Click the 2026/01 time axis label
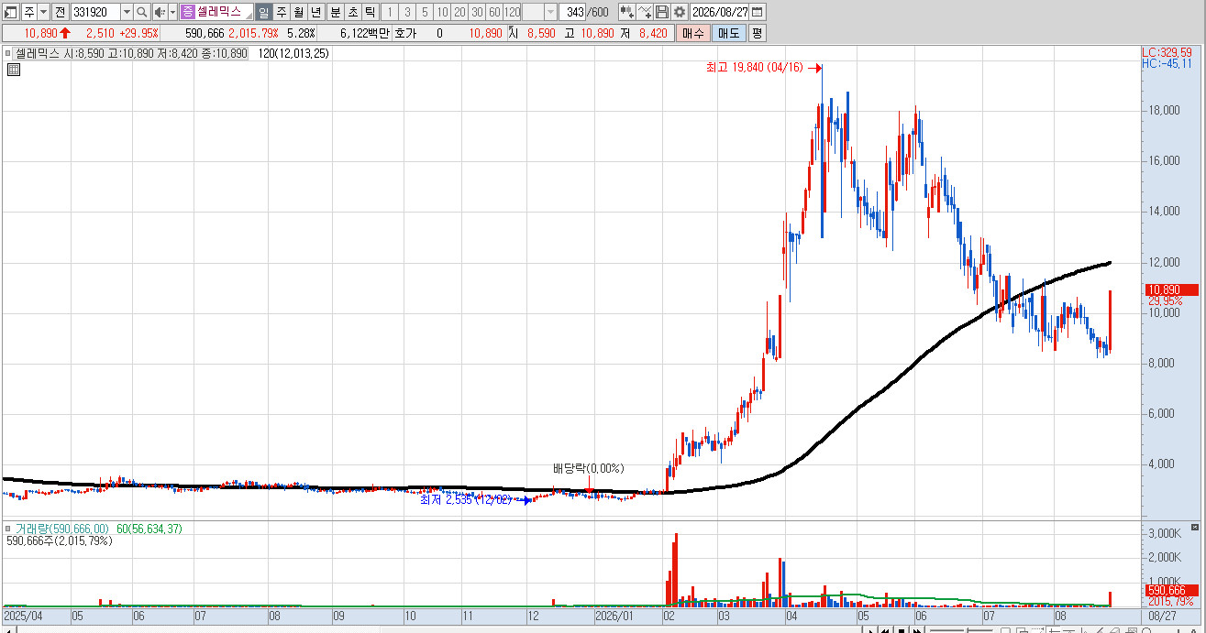This screenshot has height=633, width=1206. pos(614,617)
